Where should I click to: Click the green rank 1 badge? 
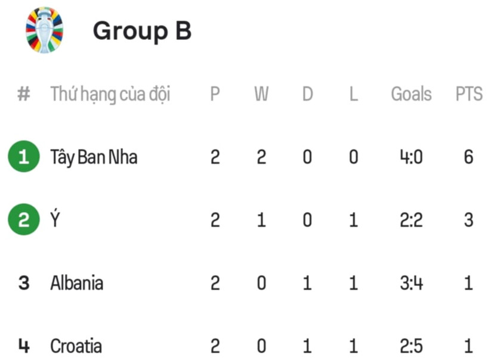tap(24, 157)
